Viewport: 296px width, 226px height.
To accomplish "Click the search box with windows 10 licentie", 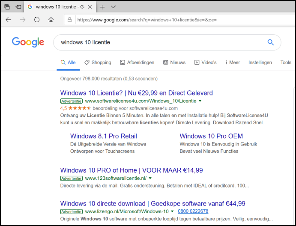I will tap(167, 42).
